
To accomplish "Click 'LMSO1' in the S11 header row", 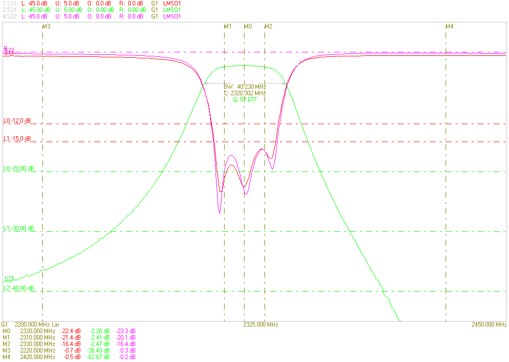I will (x=172, y=3).
